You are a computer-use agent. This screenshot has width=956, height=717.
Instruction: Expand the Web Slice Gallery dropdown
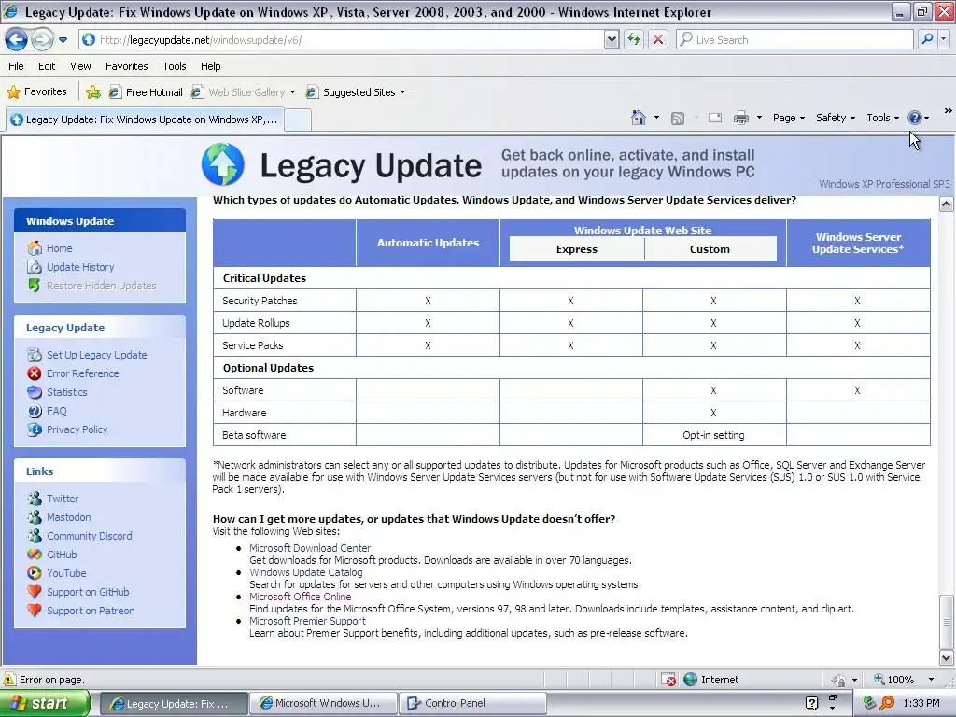[292, 92]
